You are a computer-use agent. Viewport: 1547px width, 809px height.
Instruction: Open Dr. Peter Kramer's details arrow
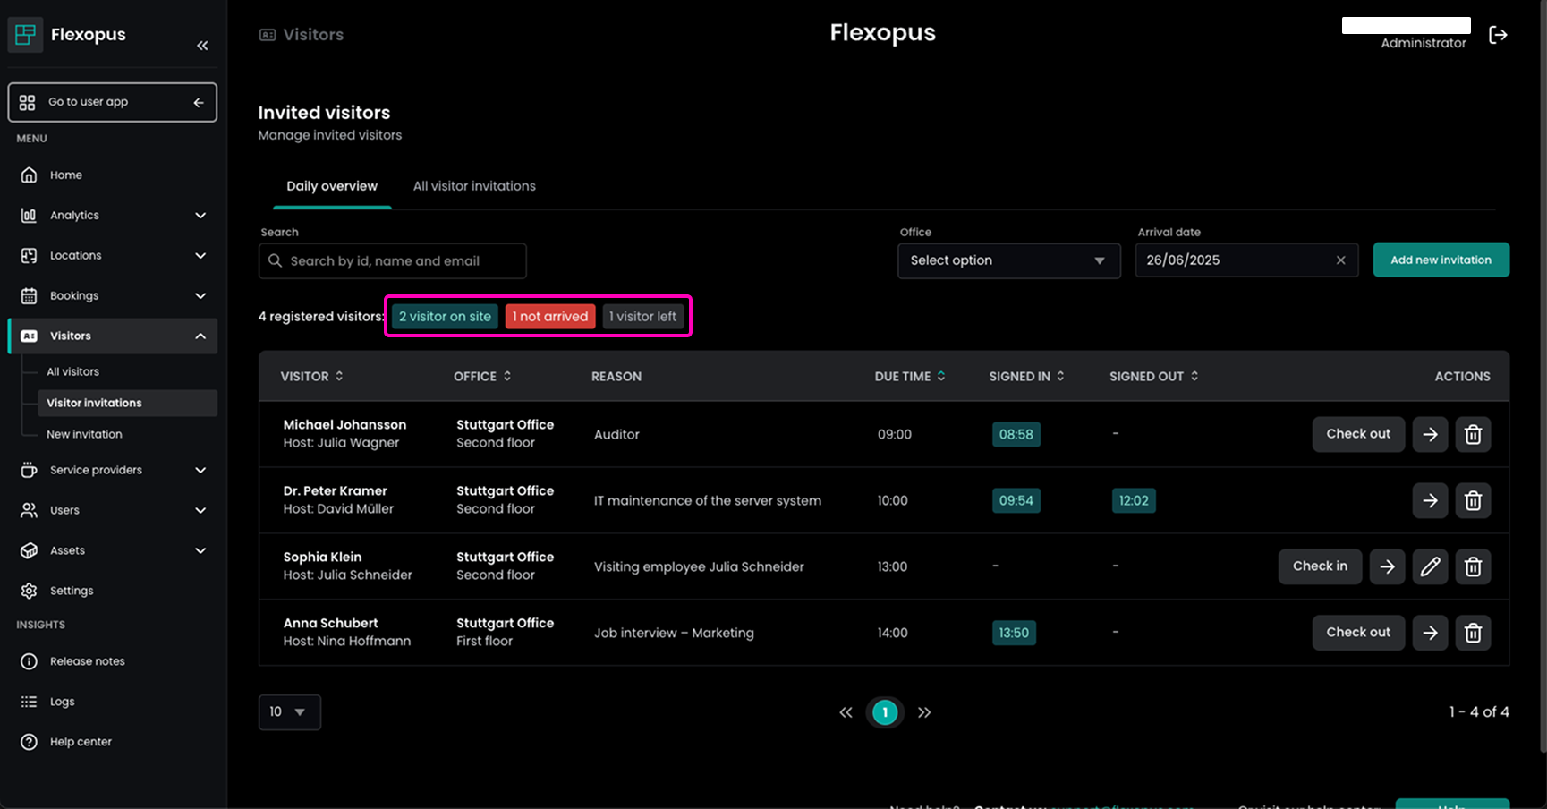tap(1430, 501)
